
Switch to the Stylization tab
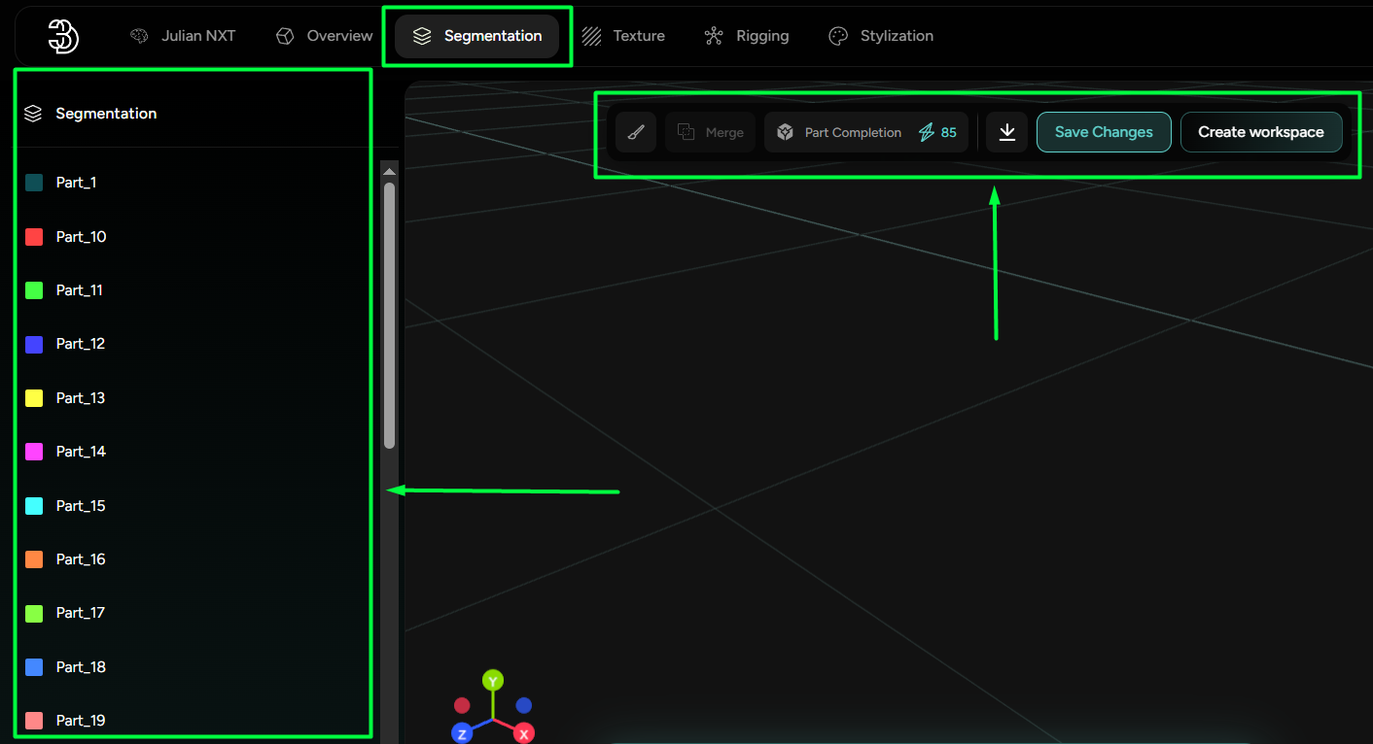(x=881, y=36)
